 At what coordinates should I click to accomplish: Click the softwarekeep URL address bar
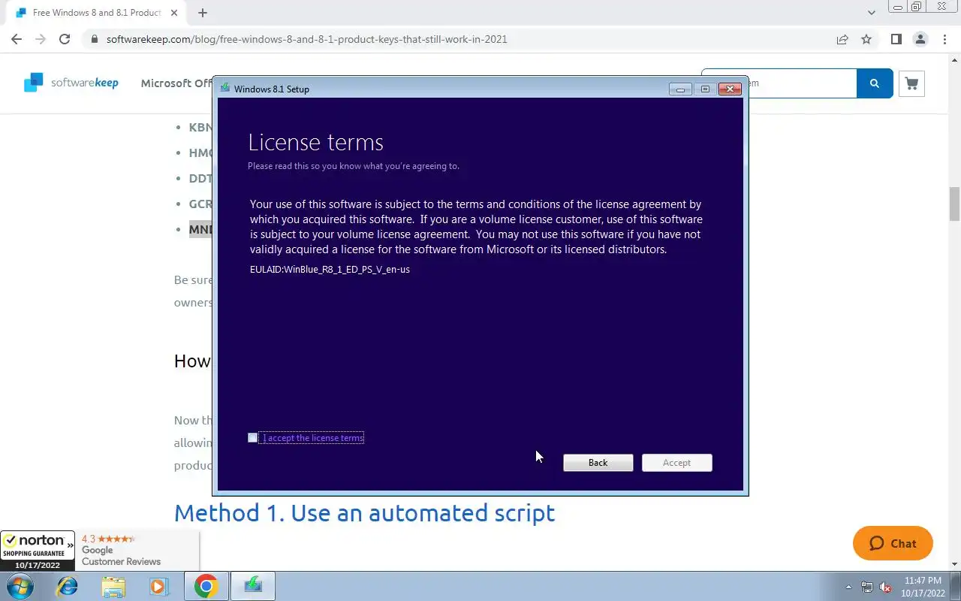[458, 39]
